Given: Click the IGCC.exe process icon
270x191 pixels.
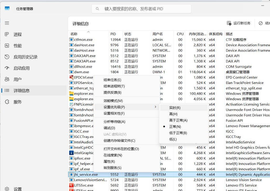Looking at the screenshot, I should coord(71,131).
